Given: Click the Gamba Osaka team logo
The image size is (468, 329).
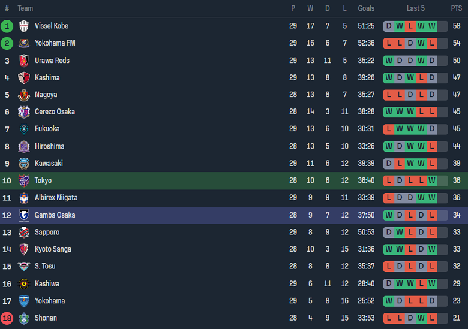Looking at the screenshot, I should (24, 215).
